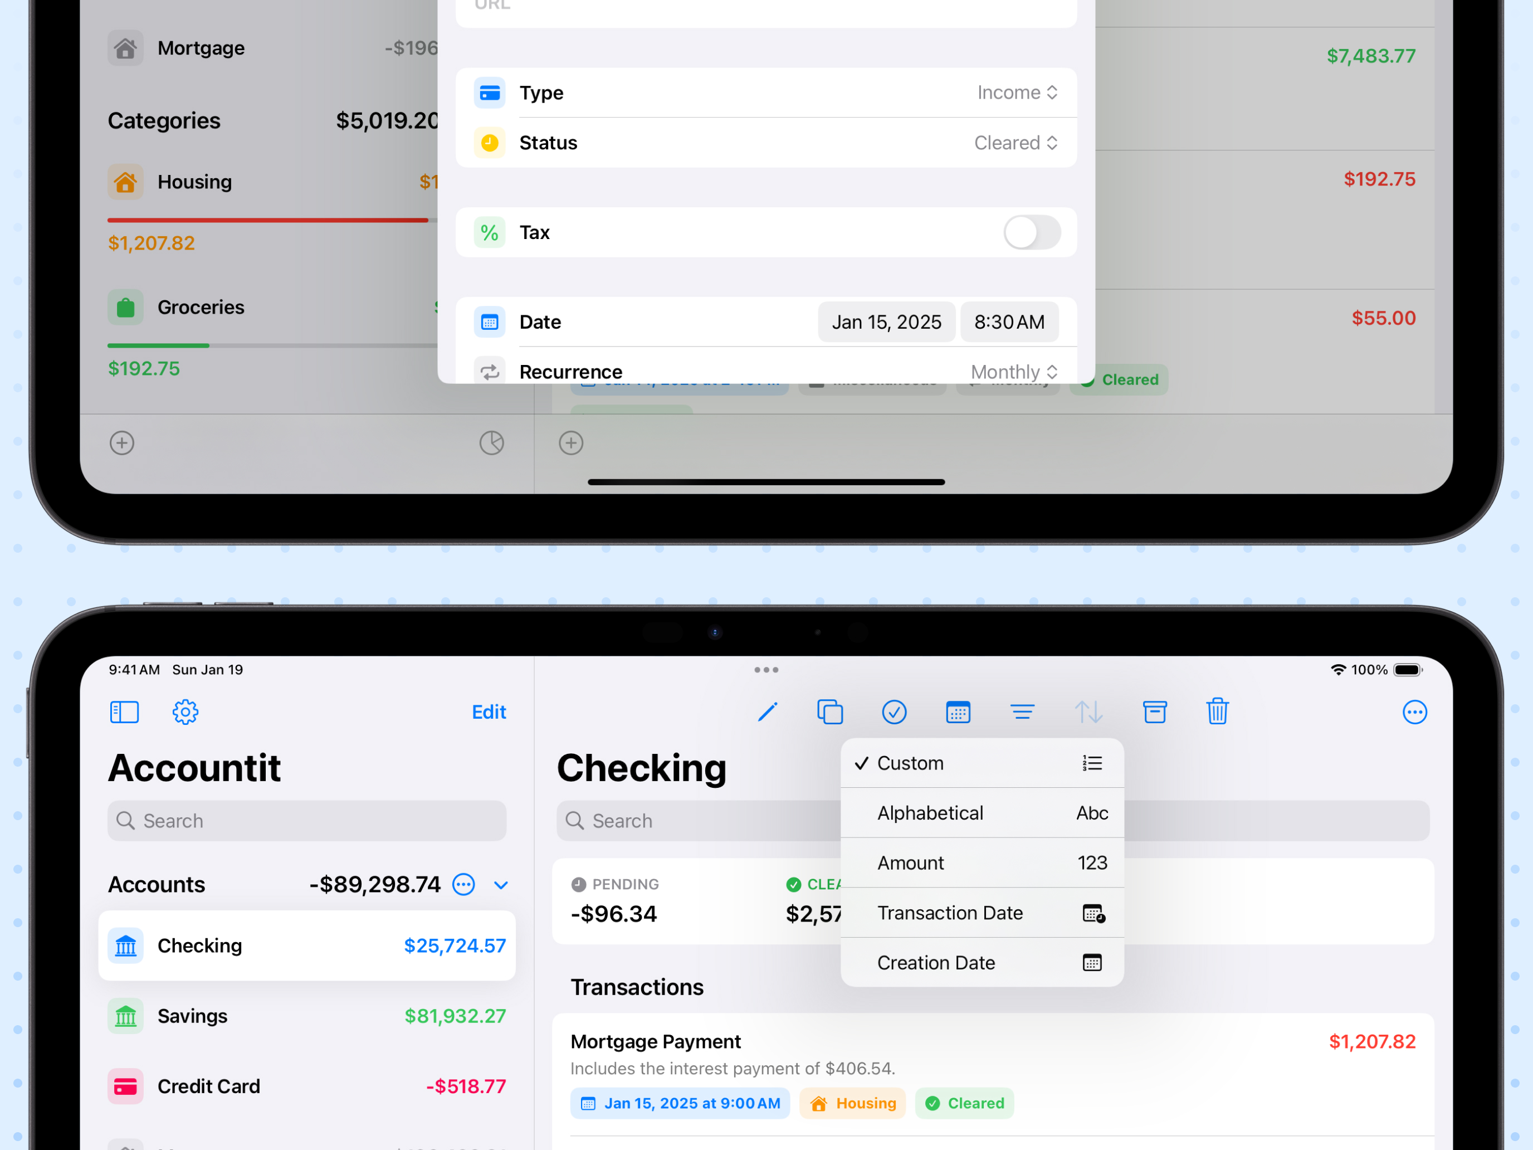Mark cleared with checkmark circle icon
The width and height of the screenshot is (1533, 1150).
(894, 712)
